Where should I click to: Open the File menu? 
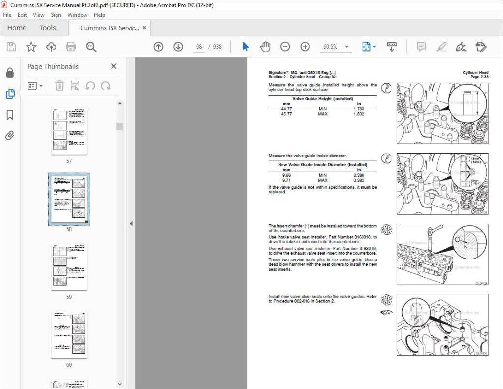point(7,15)
